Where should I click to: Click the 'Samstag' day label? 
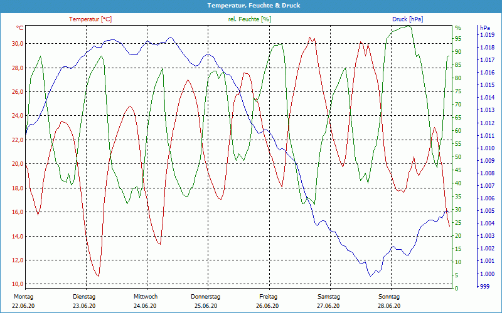pyautogui.click(x=329, y=297)
